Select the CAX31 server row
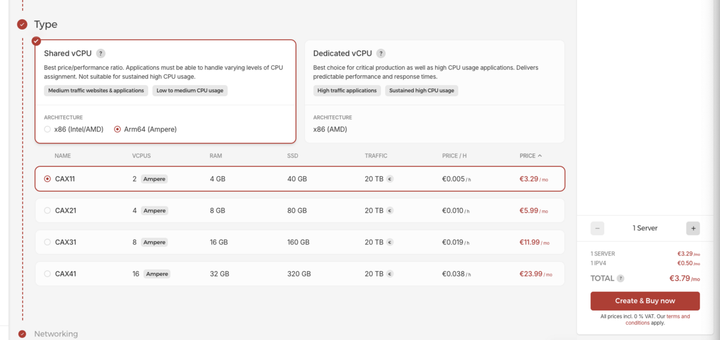Viewport: 720px width, 340px height. [299, 242]
